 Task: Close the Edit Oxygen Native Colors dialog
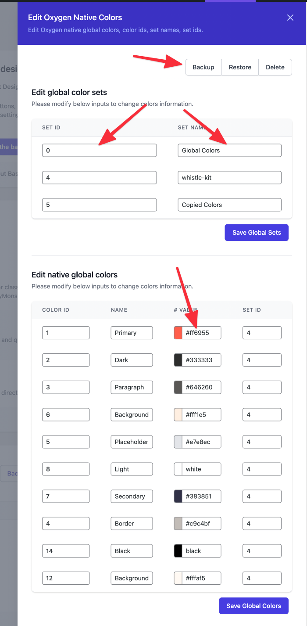coord(290,18)
